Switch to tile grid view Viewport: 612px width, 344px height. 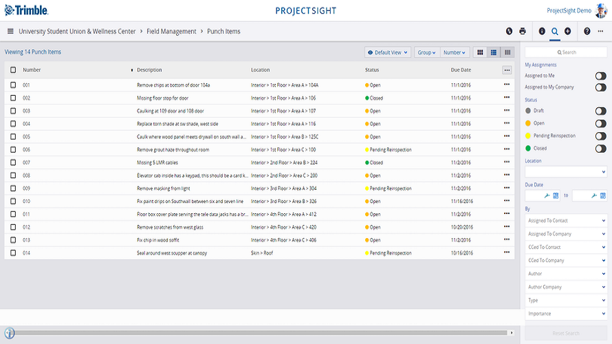pos(480,52)
